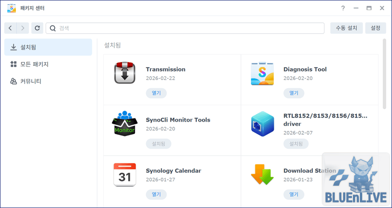Viewport: 392px width, 208px height.
Task: Click inside the 검색 search field
Action: pyautogui.click(x=186, y=28)
